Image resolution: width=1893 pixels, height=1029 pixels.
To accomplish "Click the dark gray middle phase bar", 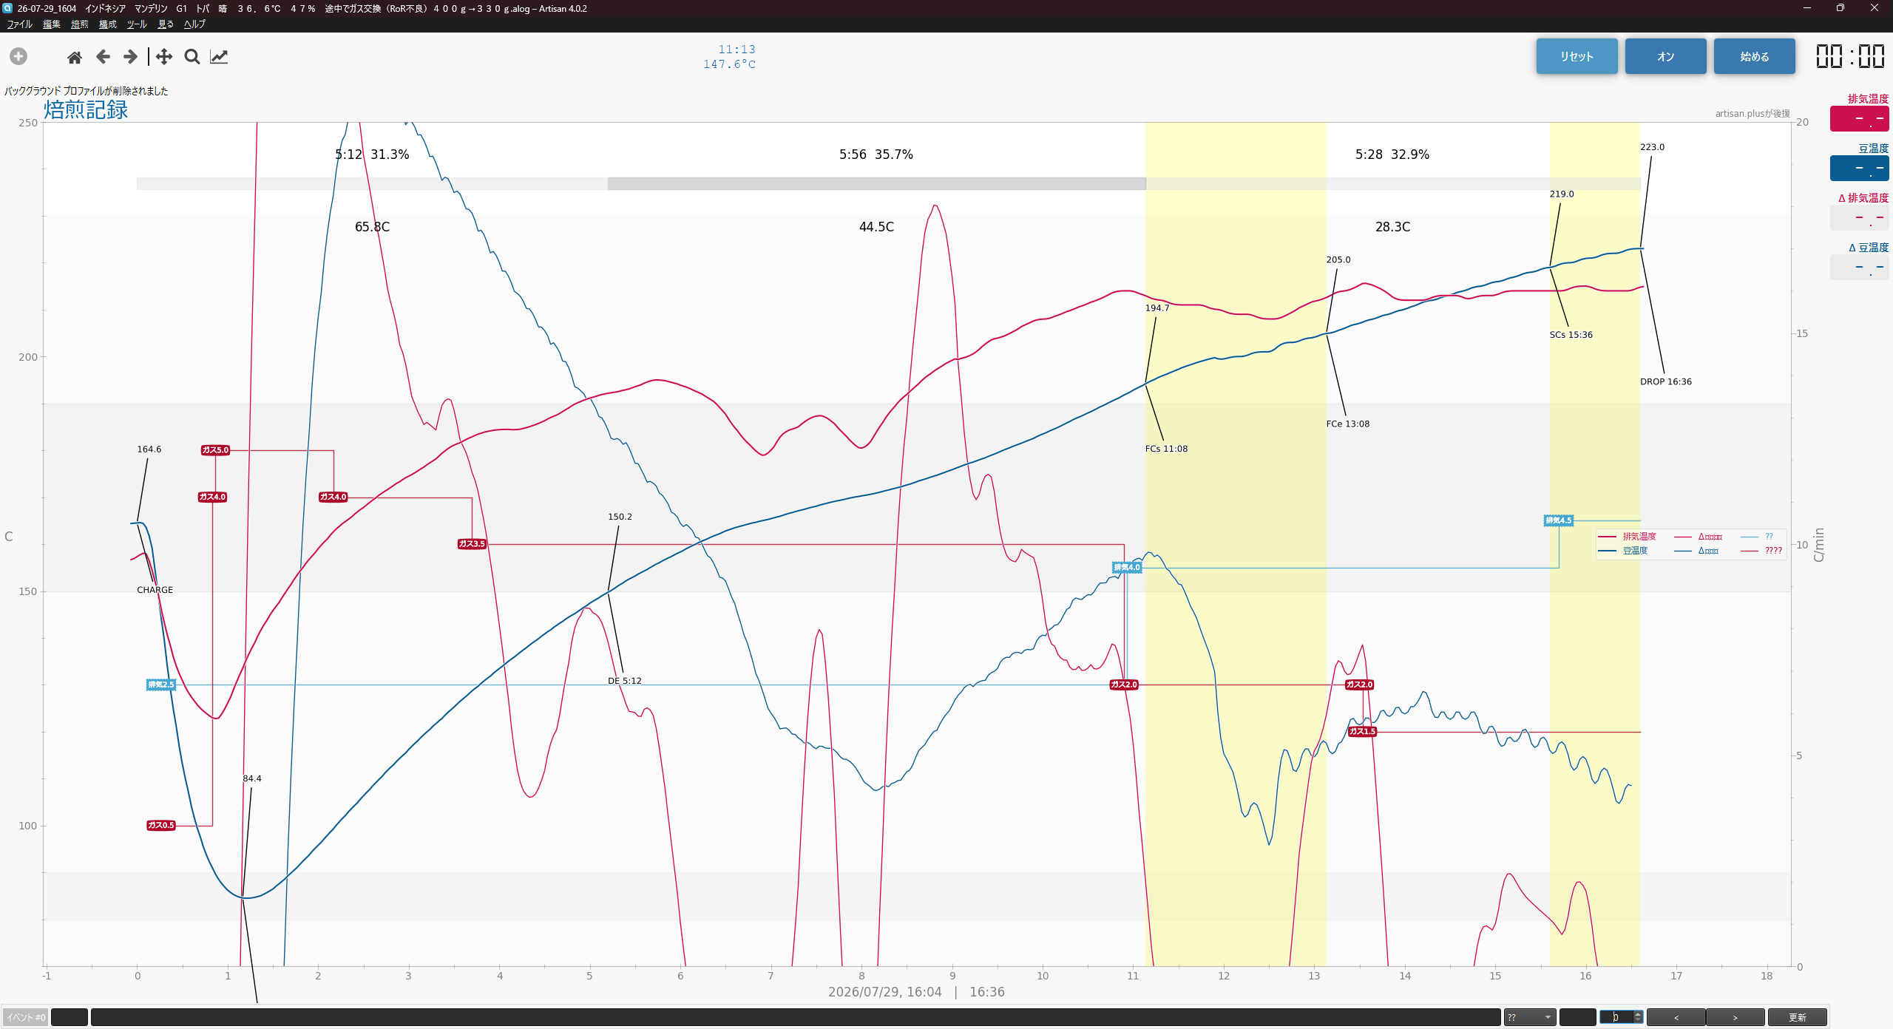I will [876, 183].
